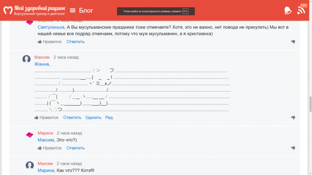Dislike Марина's "Это что?)" comment

293,148
